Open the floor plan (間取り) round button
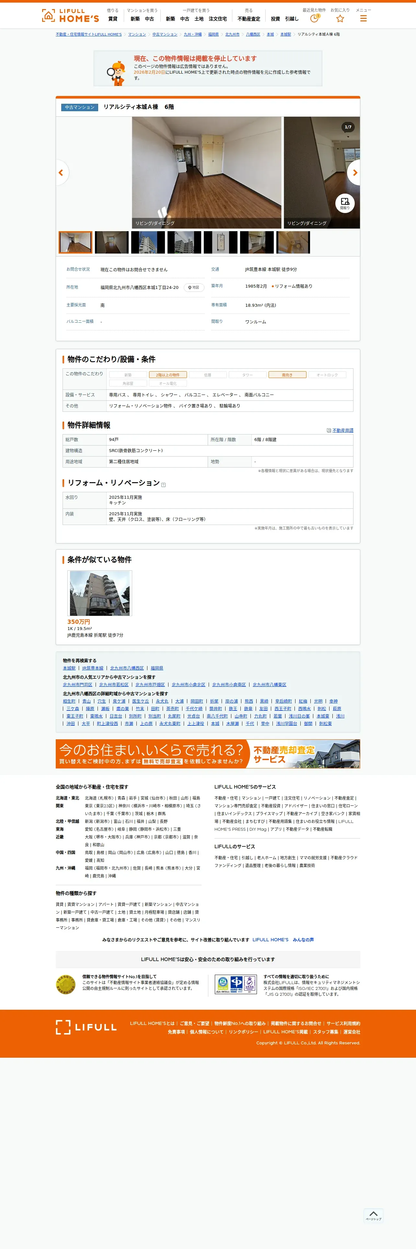Image resolution: width=416 pixels, height=1249 pixels. tap(345, 203)
